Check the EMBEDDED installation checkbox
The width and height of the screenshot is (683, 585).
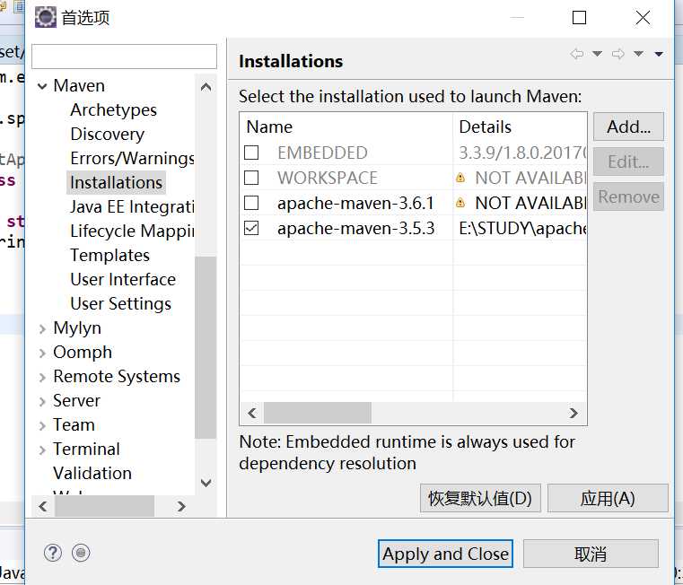[251, 153]
